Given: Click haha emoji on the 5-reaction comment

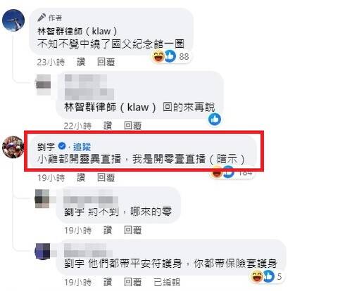Looking at the screenshot, I should (256, 276).
